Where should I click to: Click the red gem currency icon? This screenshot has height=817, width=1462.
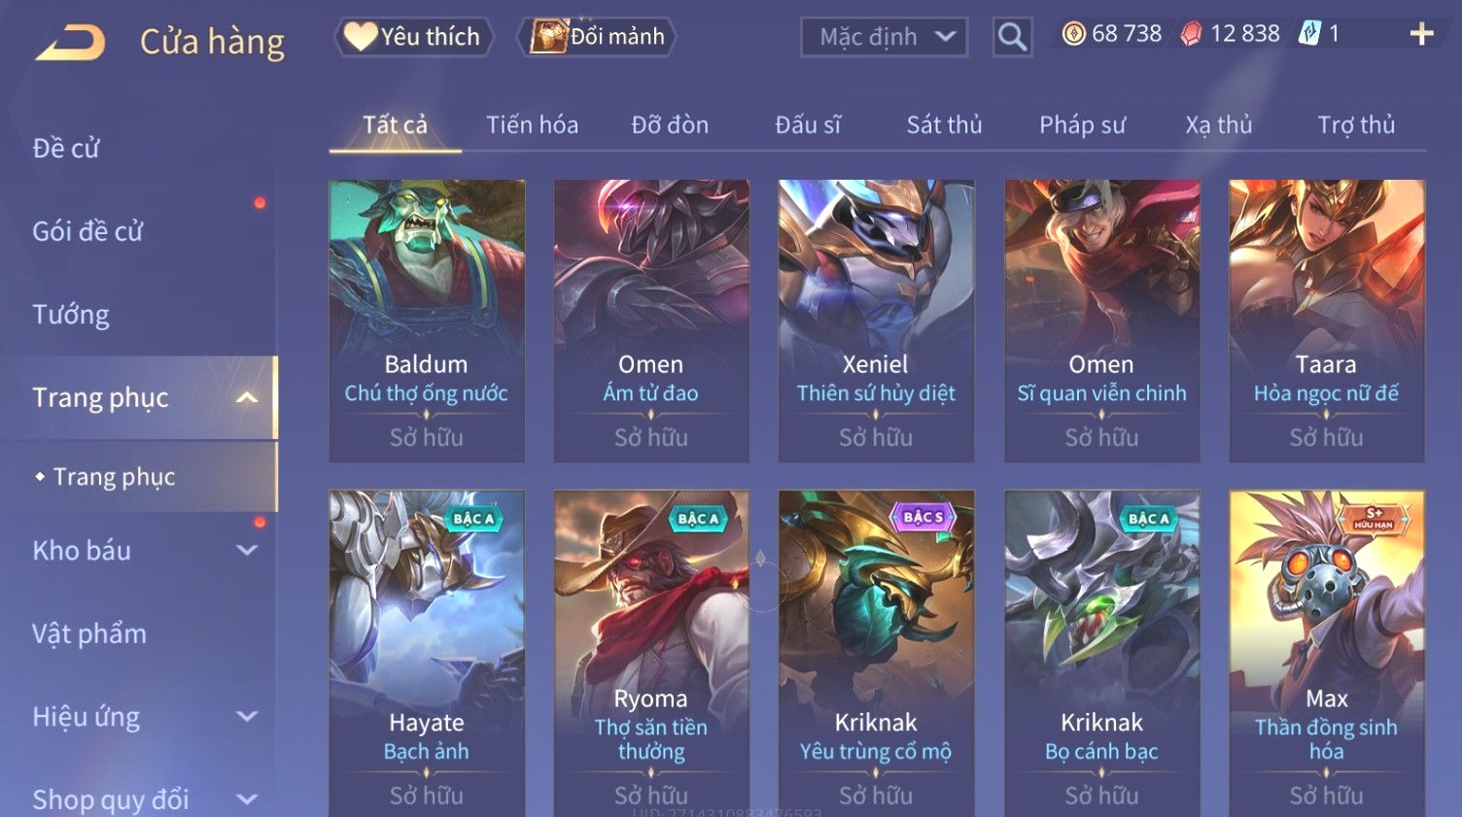point(1191,34)
